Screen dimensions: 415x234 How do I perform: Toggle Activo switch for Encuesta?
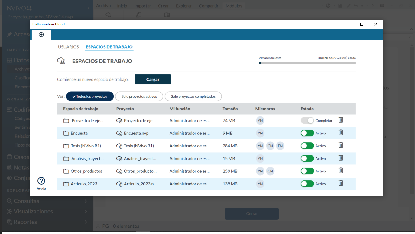307,133
